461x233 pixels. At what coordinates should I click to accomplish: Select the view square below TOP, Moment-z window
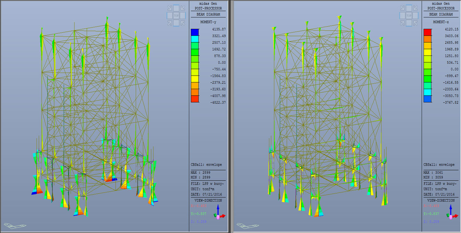[409, 23]
